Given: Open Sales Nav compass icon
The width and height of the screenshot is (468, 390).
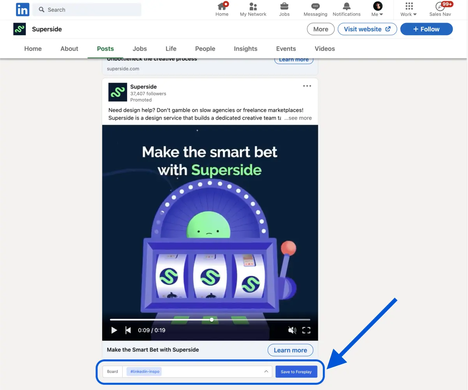Looking at the screenshot, I should coord(440,9).
